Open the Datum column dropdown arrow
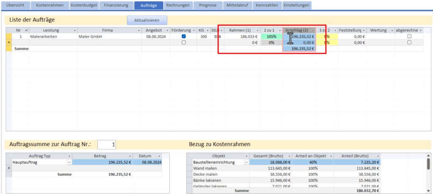The width and height of the screenshot is (433, 194). coord(159,156)
